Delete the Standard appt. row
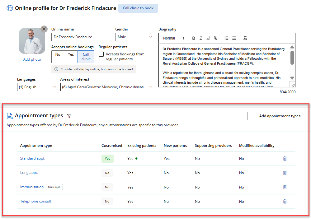The height and width of the screenshot is (219, 311). pos(285,158)
